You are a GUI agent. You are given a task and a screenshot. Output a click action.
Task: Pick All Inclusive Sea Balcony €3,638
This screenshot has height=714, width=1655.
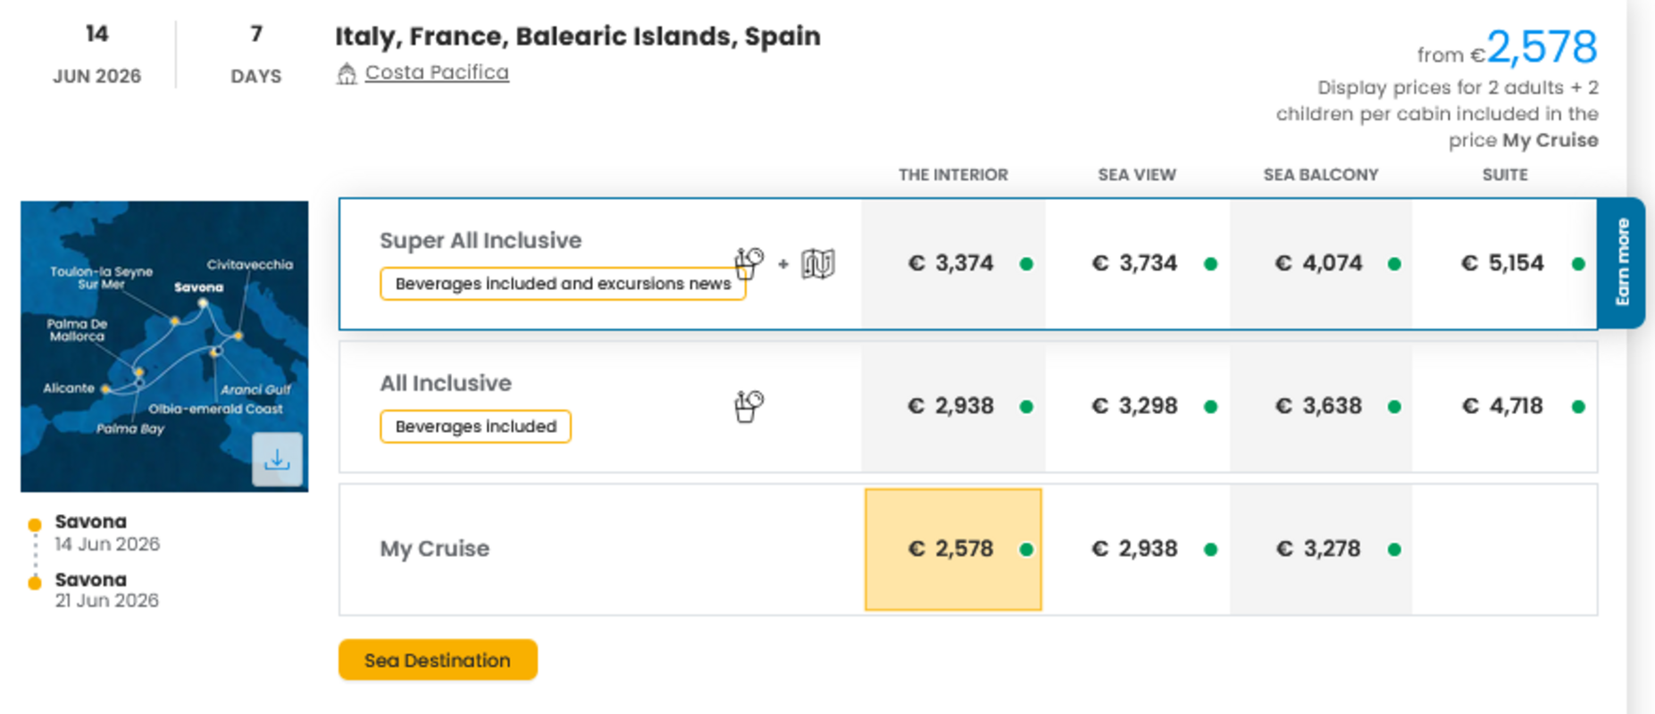[x=1320, y=406]
